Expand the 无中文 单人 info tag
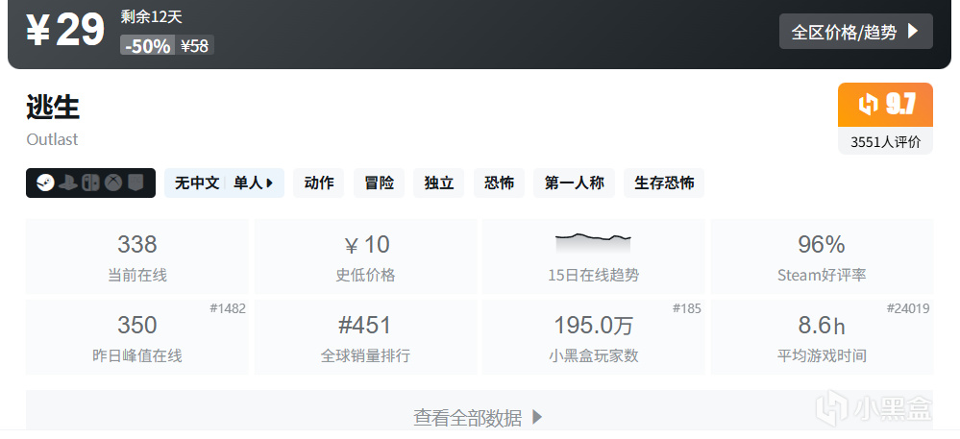Image resolution: width=960 pixels, height=439 pixels. pos(224,183)
